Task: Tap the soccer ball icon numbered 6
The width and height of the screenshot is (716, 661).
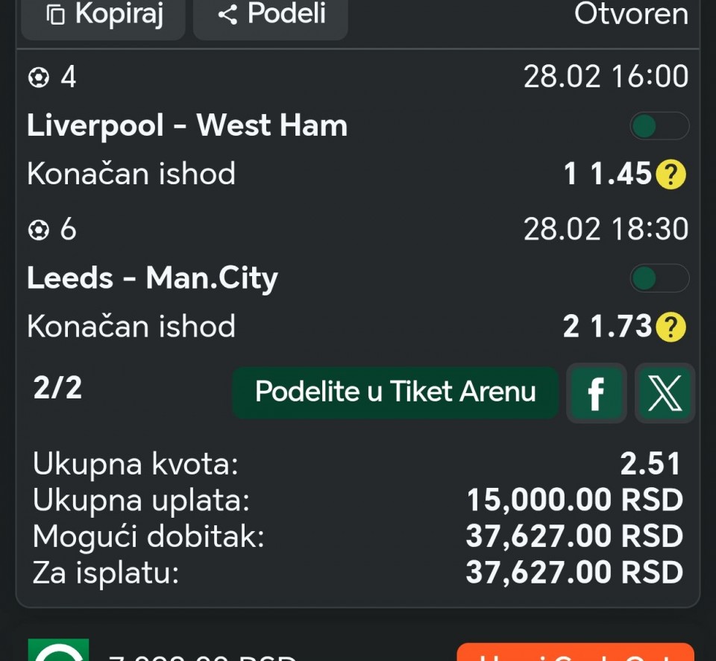Action: pyautogui.click(x=38, y=230)
